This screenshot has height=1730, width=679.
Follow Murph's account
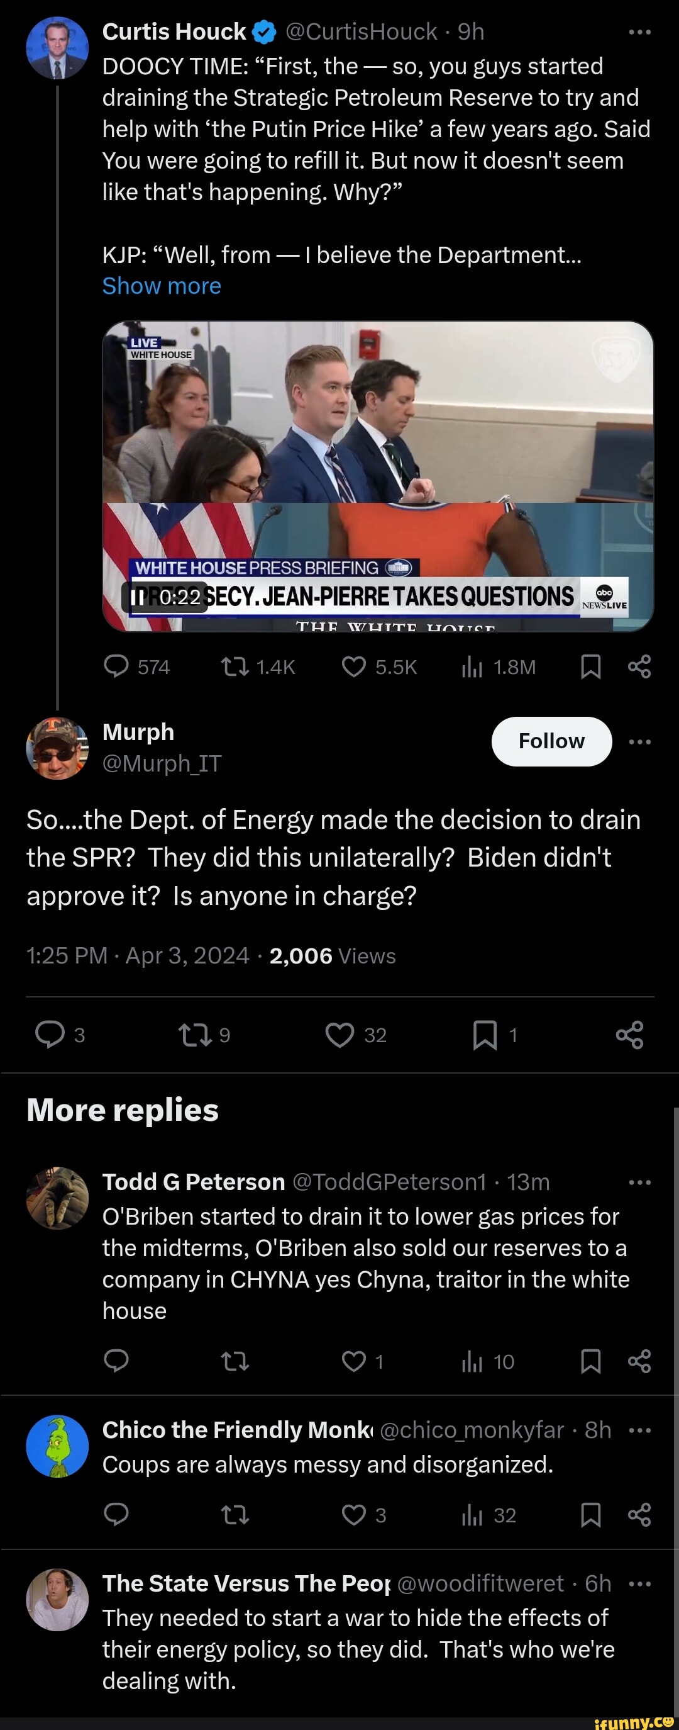point(551,741)
